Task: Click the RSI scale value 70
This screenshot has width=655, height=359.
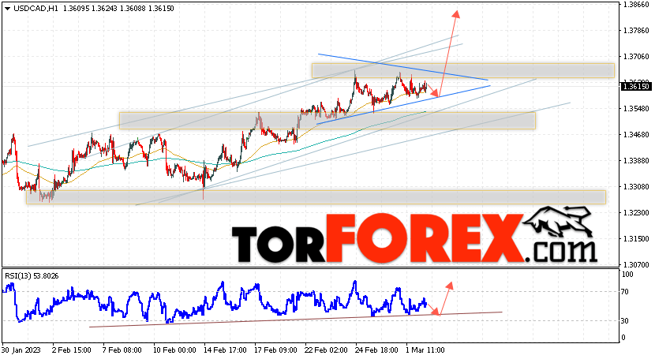Action: click(625, 292)
